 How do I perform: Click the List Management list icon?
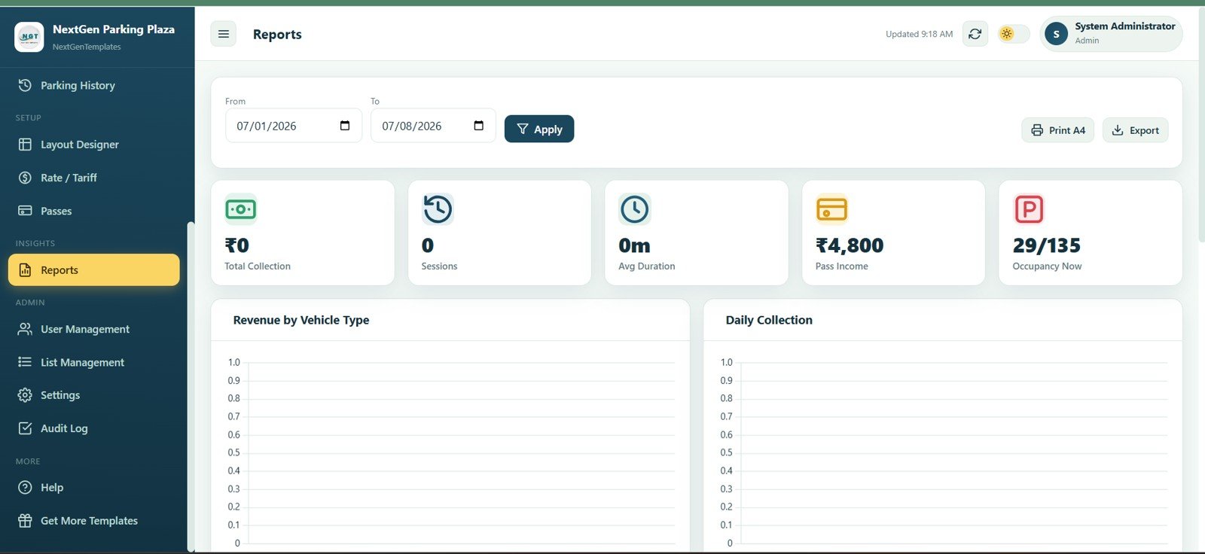point(25,362)
